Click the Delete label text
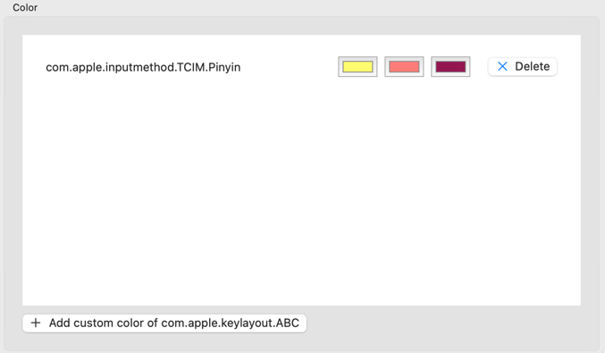605x353 pixels. point(532,66)
